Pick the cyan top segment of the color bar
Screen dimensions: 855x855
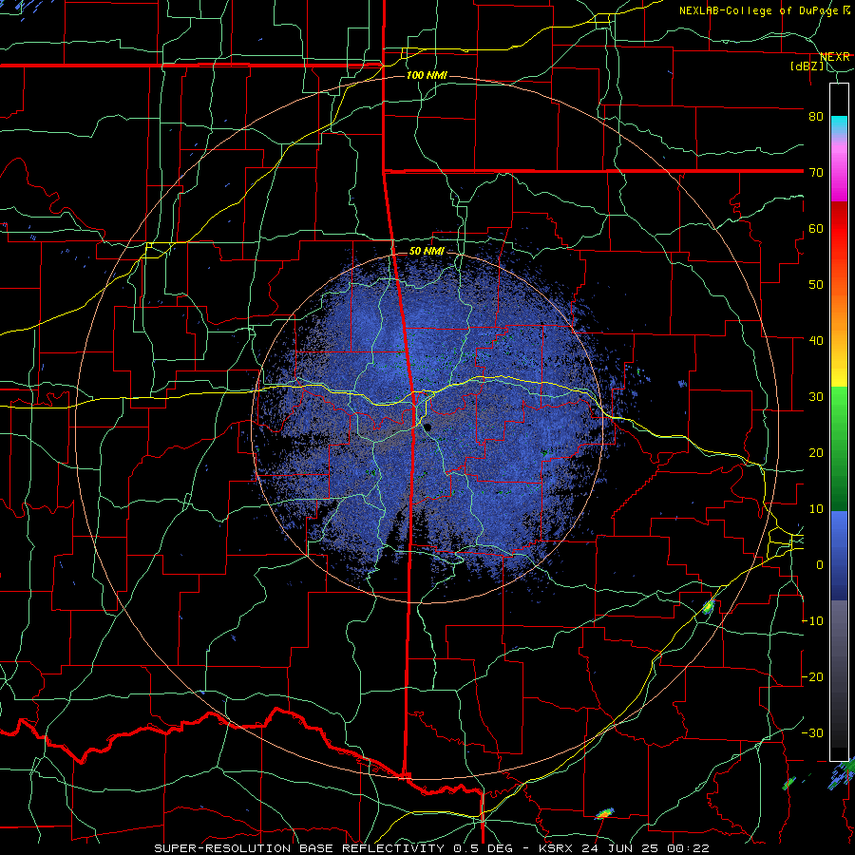[839, 125]
